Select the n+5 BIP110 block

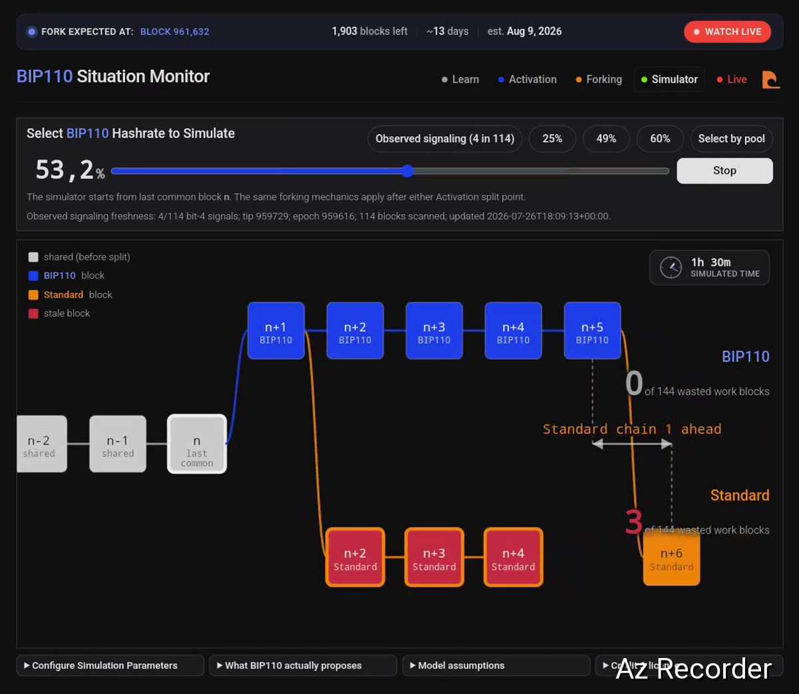(x=592, y=331)
